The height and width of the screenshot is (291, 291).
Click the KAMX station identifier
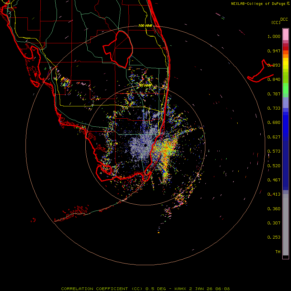click(x=181, y=289)
